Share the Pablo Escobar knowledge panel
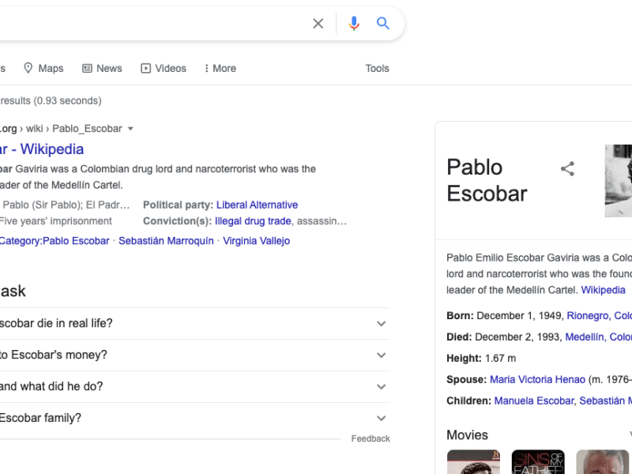Screen dimensions: 632x474 (567, 168)
